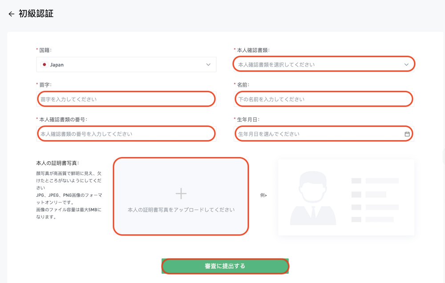The width and height of the screenshot is (445, 283).
Task: Click the Japan flag icon in 国籍
Action: click(x=44, y=64)
